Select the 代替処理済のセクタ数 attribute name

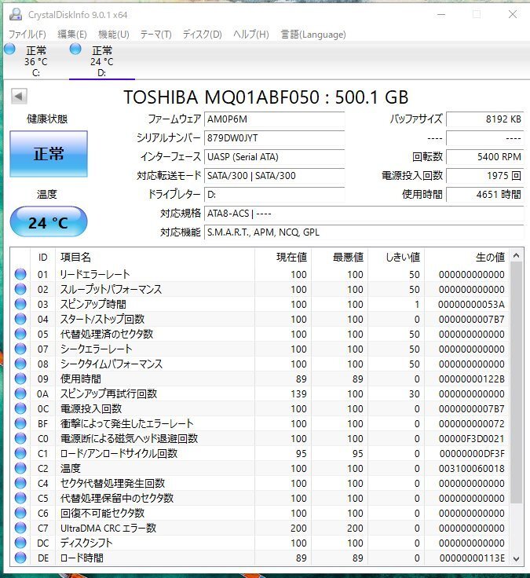click(x=107, y=334)
